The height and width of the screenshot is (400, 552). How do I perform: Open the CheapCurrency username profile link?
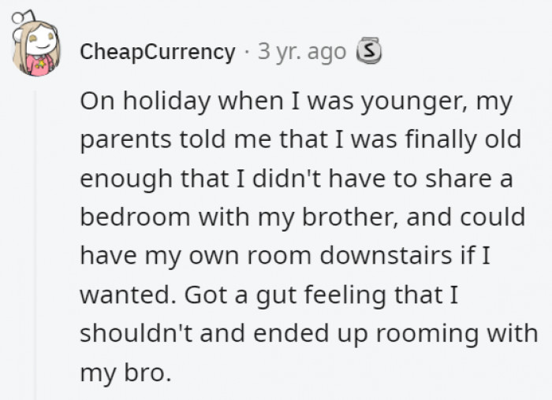(x=158, y=52)
